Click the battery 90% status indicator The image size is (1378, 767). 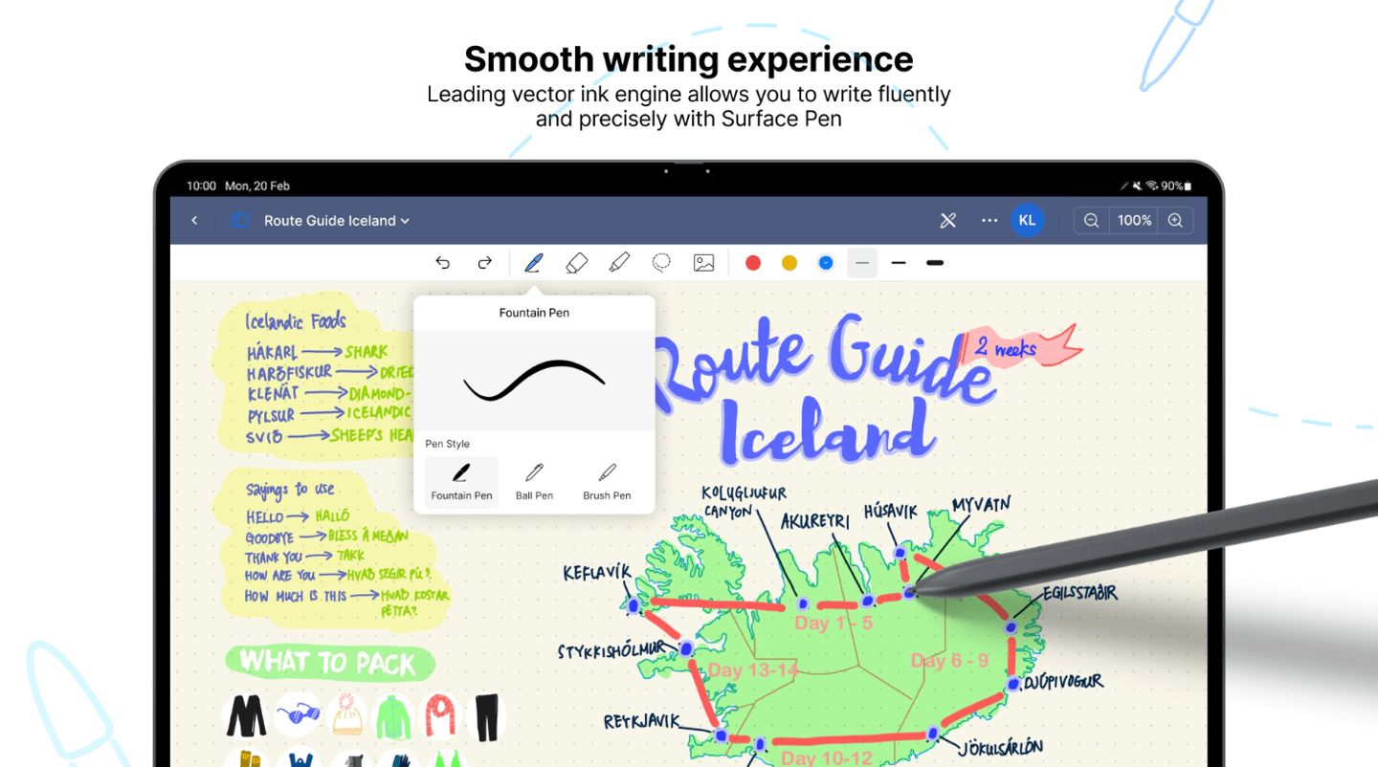pos(1177,186)
